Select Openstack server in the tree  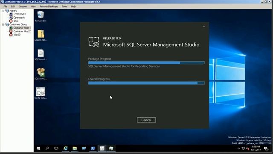point(19,18)
